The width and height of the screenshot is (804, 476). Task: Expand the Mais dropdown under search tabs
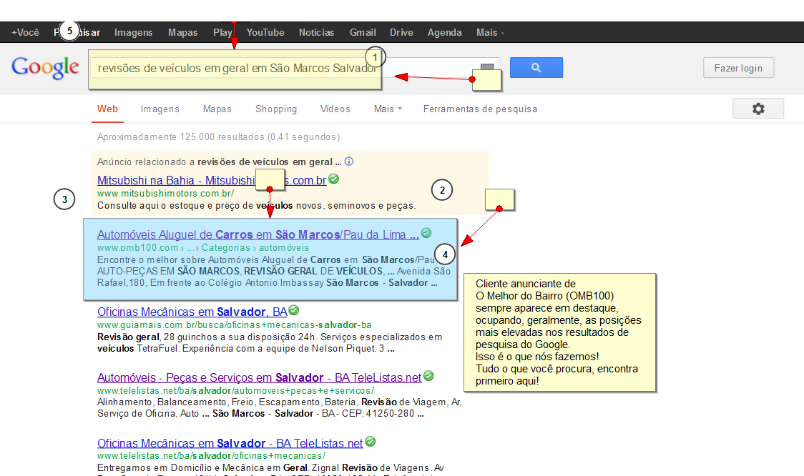pos(388,109)
